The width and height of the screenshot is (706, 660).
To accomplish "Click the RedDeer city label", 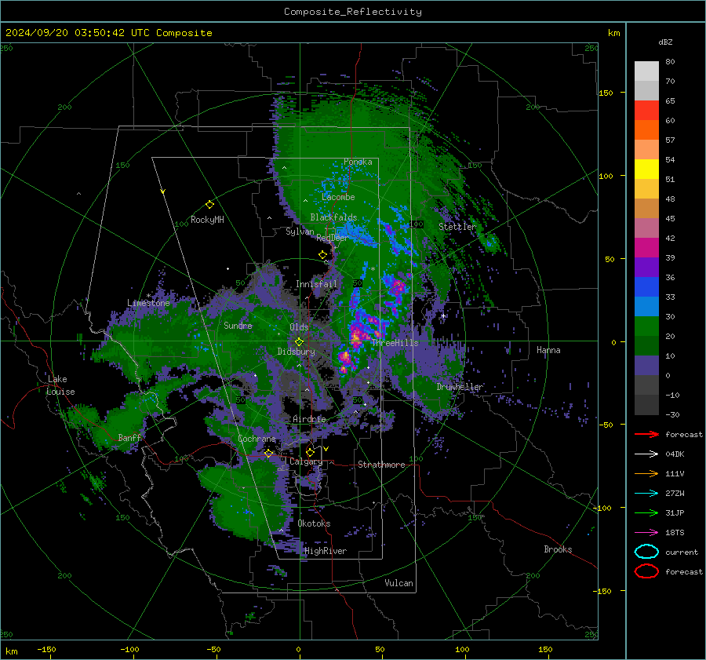I will 333,238.
